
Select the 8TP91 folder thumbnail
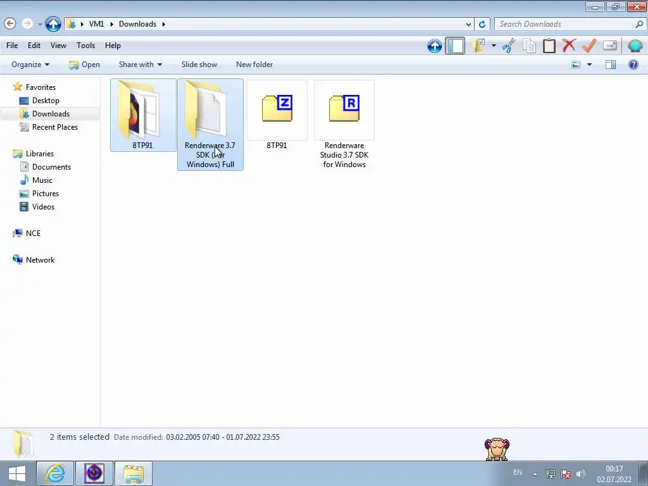pos(143,115)
